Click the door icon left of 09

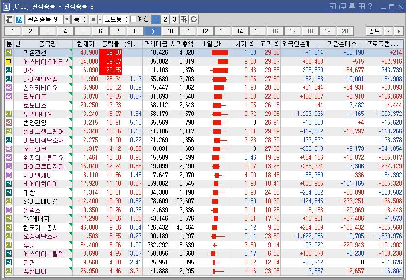pos(9,19)
